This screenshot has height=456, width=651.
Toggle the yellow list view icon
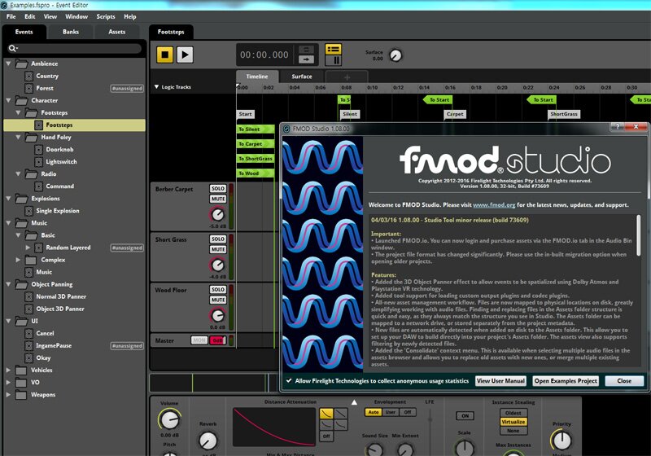coord(333,49)
